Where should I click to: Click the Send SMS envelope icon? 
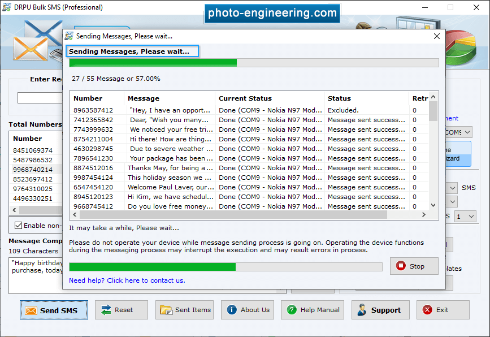pos(31,310)
